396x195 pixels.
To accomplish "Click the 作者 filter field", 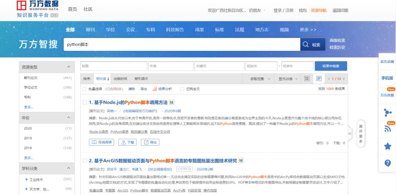I will [171, 66].
